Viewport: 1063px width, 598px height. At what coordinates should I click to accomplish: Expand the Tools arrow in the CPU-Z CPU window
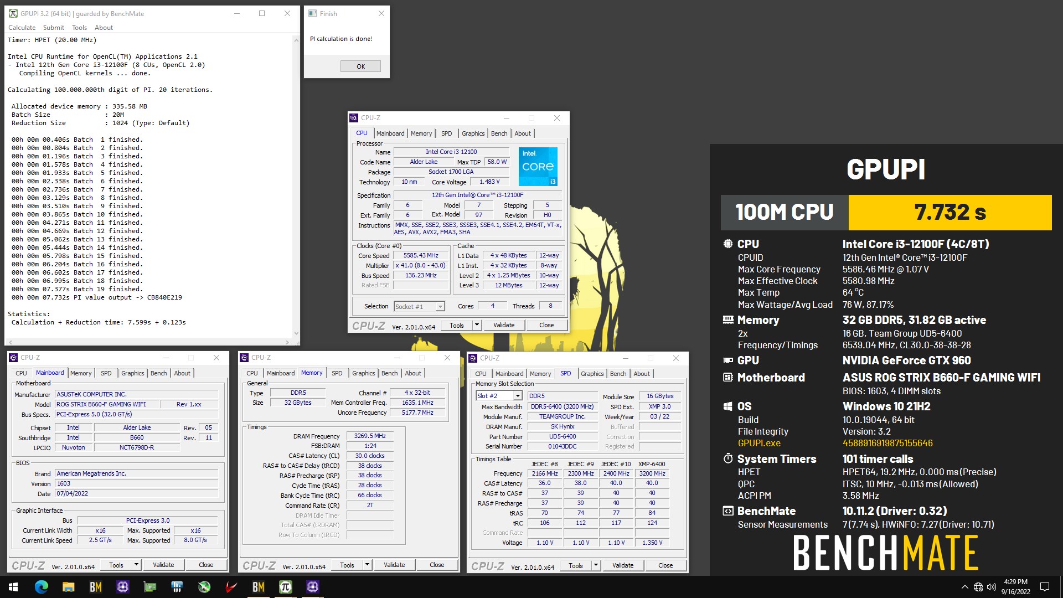[x=477, y=325]
